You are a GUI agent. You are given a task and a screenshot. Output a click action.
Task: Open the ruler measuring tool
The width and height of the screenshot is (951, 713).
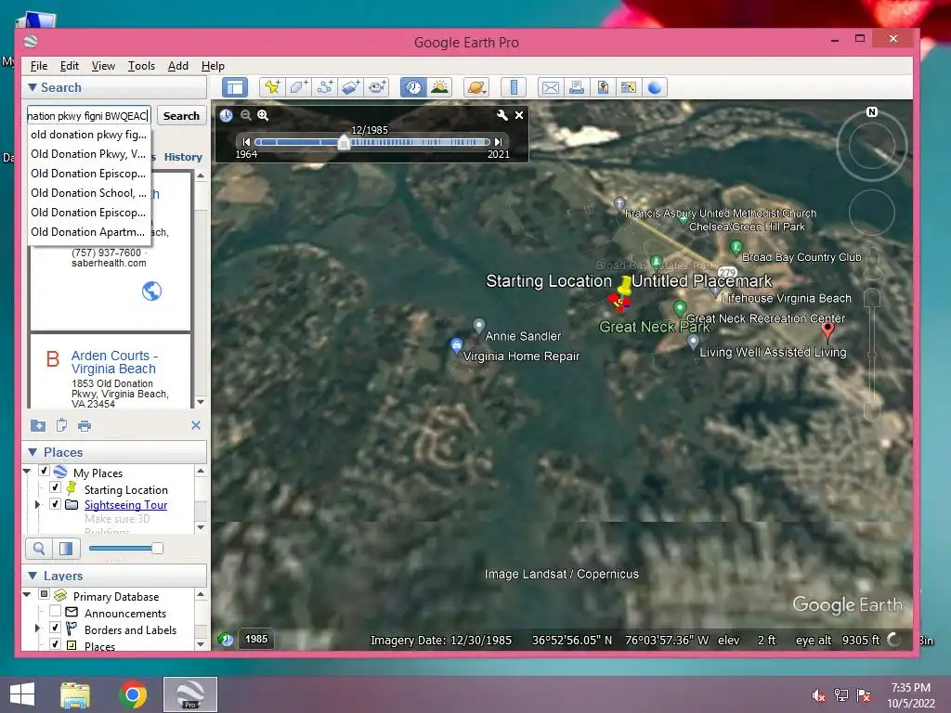click(x=514, y=87)
